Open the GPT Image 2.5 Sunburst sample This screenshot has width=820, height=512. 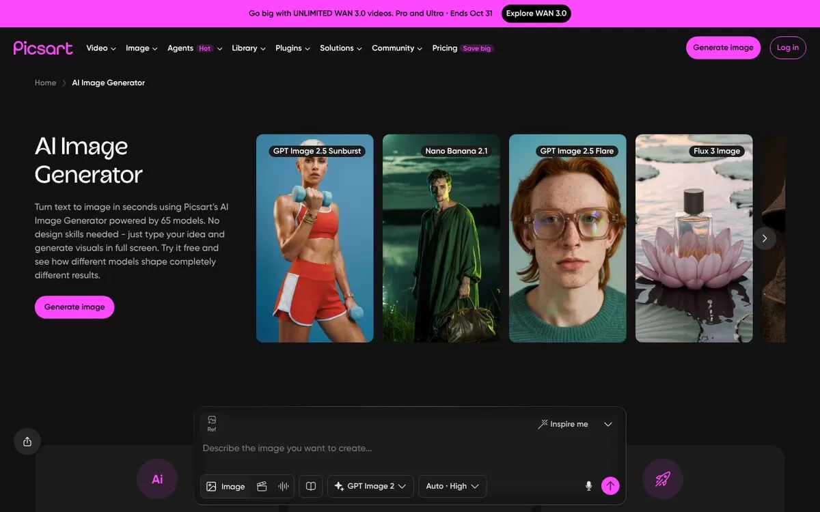pos(315,238)
